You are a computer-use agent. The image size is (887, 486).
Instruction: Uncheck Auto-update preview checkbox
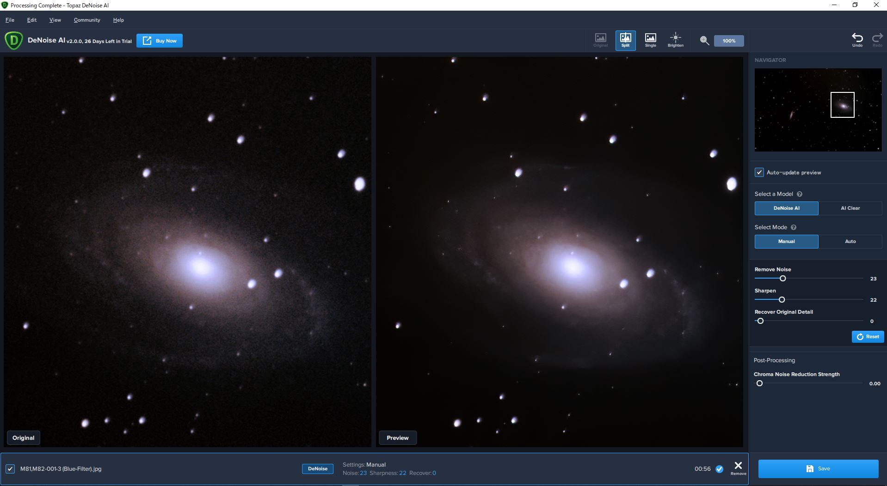[759, 172]
